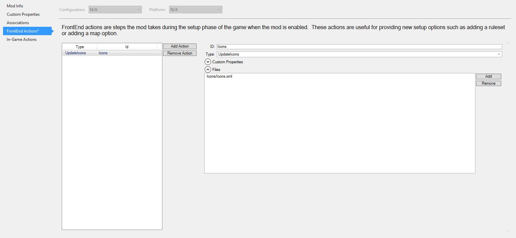
Task: Click the Type column header
Action: (x=80, y=47)
